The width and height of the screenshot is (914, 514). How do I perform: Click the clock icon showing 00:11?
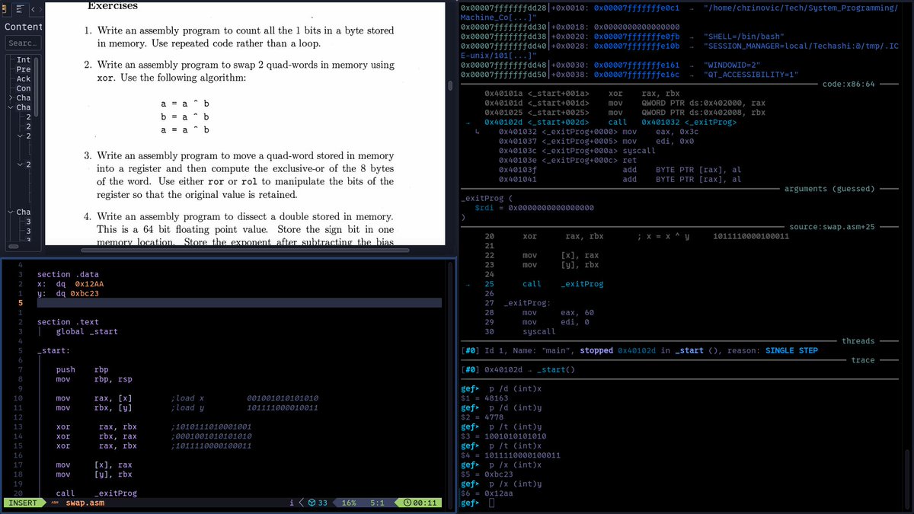click(408, 503)
